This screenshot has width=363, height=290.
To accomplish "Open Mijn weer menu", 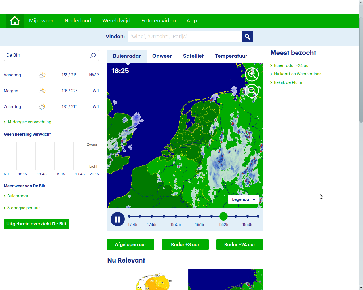I will tap(41, 21).
